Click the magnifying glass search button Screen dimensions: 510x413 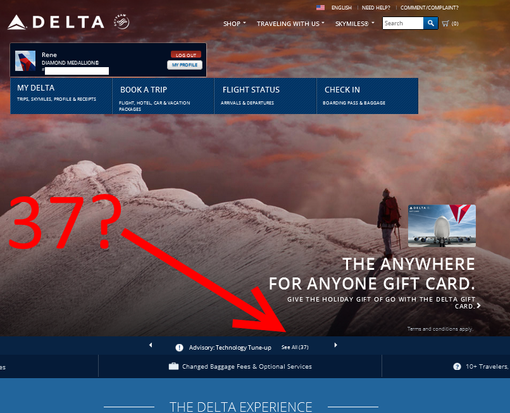tap(431, 23)
